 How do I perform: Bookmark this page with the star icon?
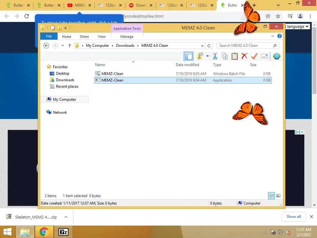click(278, 16)
